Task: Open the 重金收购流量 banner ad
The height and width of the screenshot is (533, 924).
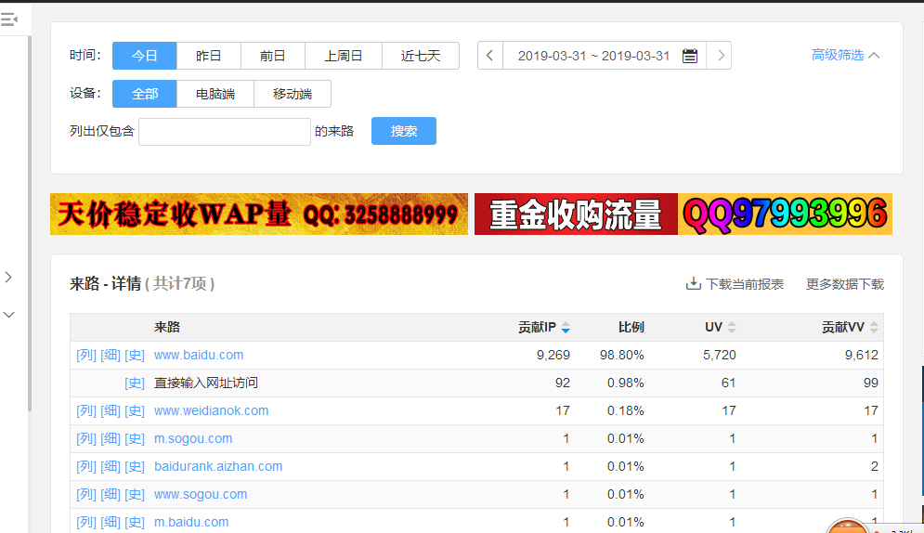Action: (683, 214)
